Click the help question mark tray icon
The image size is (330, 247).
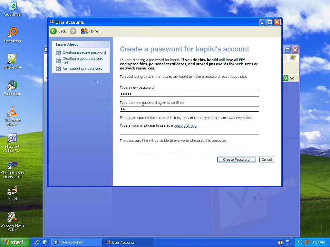(280, 242)
